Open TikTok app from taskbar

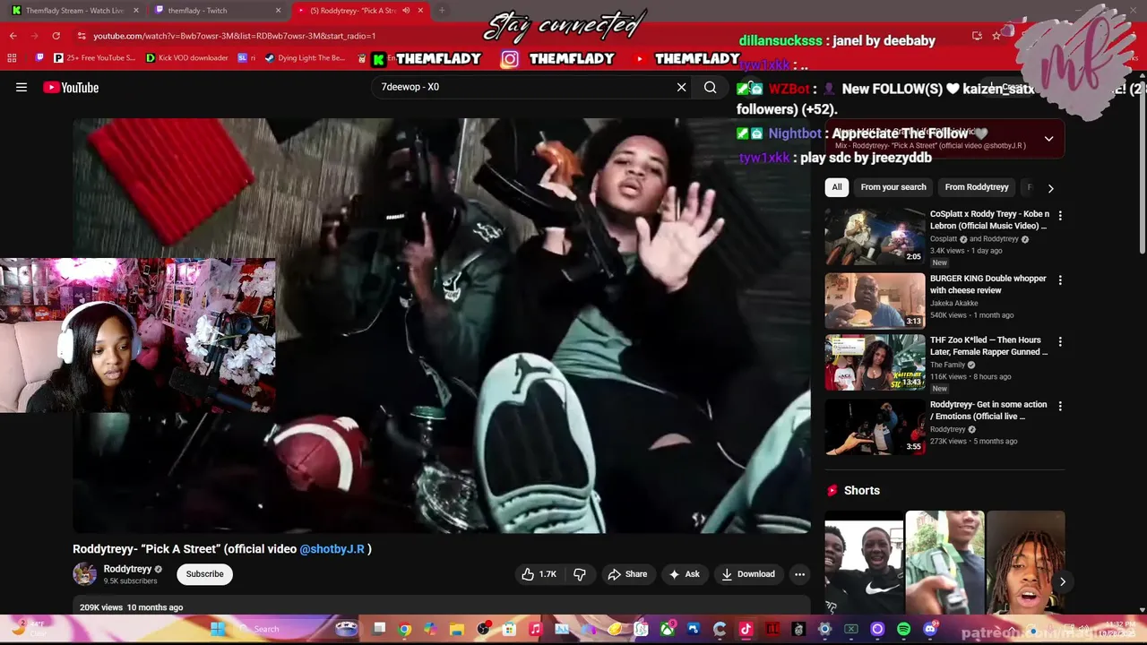pos(746,629)
